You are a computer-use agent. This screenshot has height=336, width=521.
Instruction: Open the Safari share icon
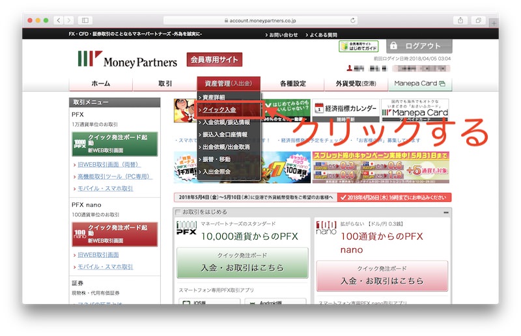(x=460, y=20)
